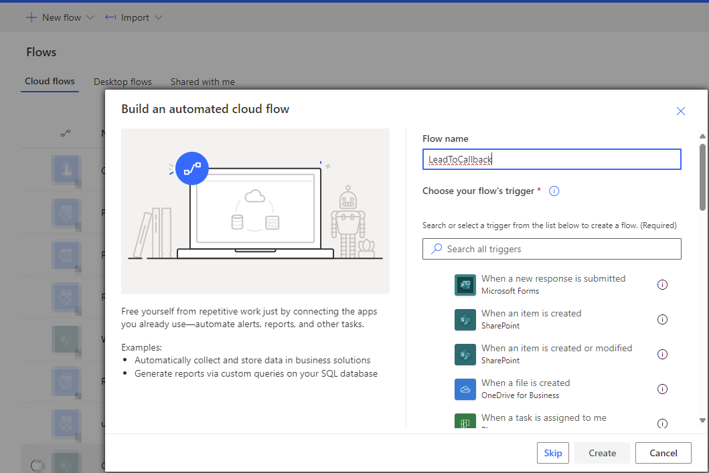Open the Shared with me tab
Viewport: 709px width, 473px height.
coord(203,82)
